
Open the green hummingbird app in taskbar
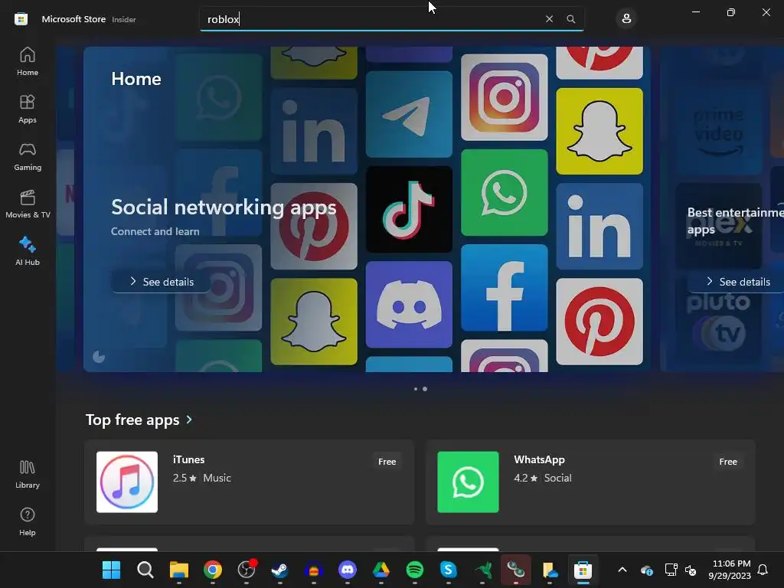482,570
